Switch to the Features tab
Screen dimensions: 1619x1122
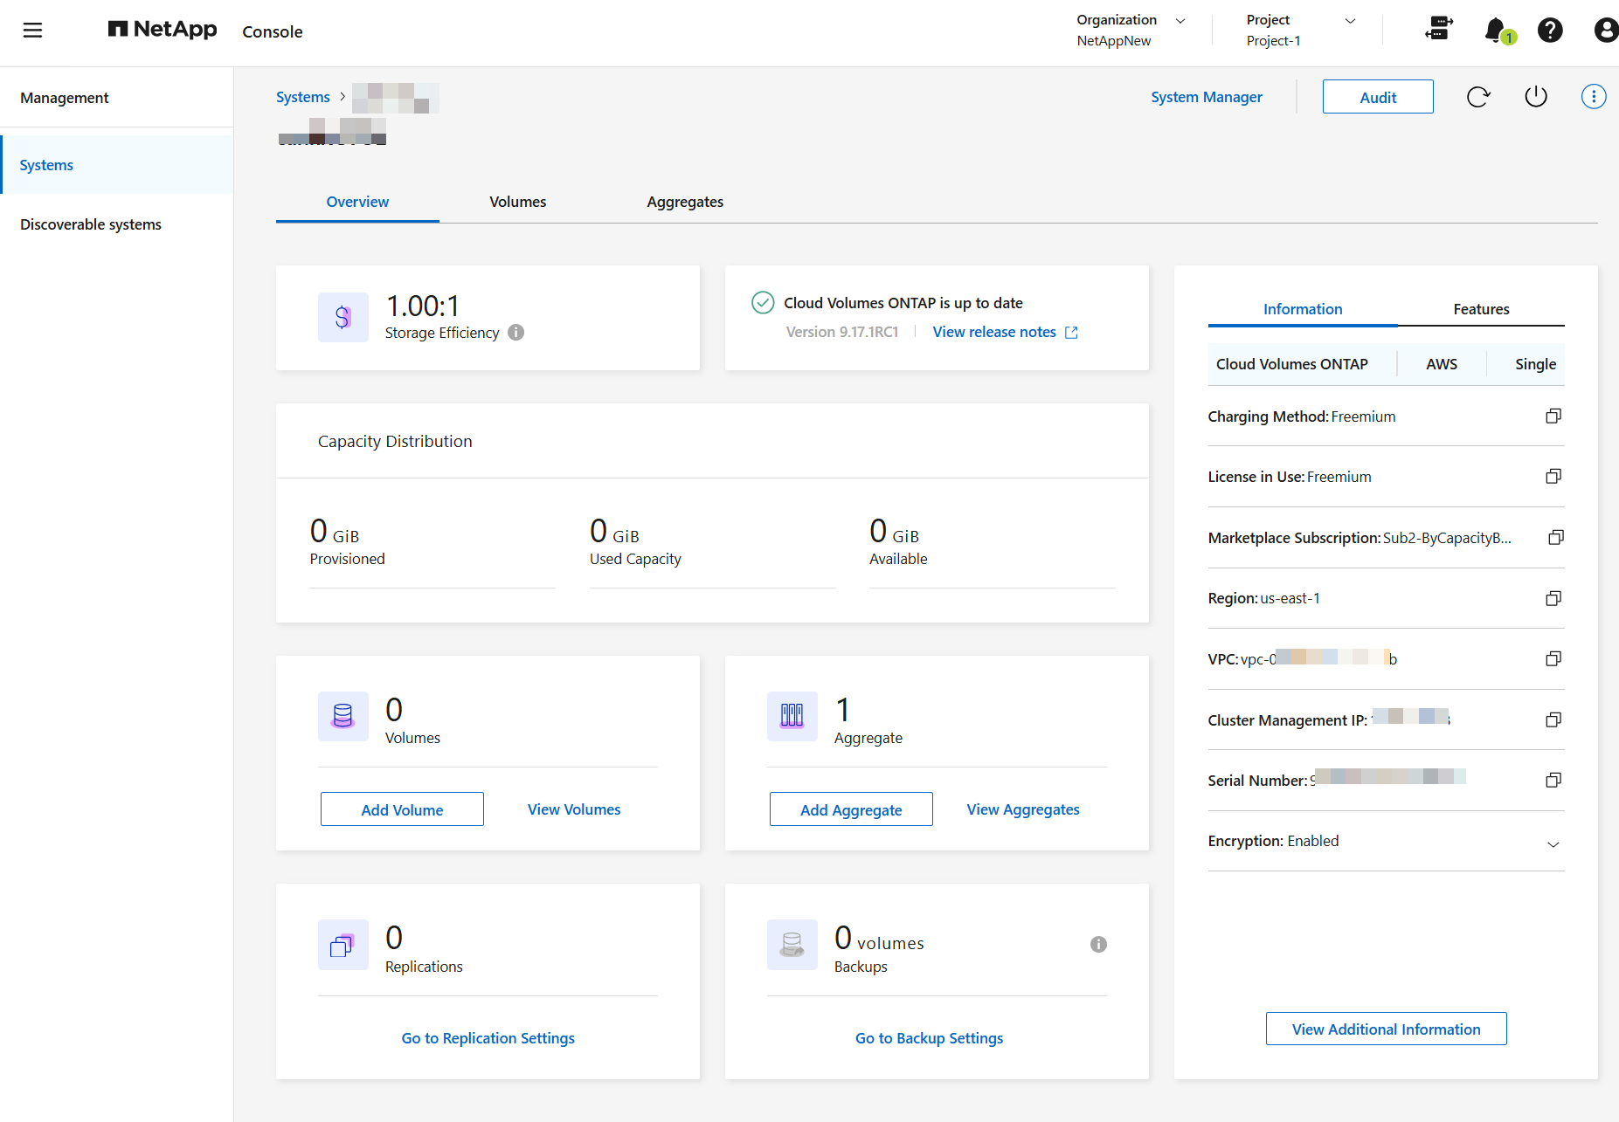coord(1481,308)
